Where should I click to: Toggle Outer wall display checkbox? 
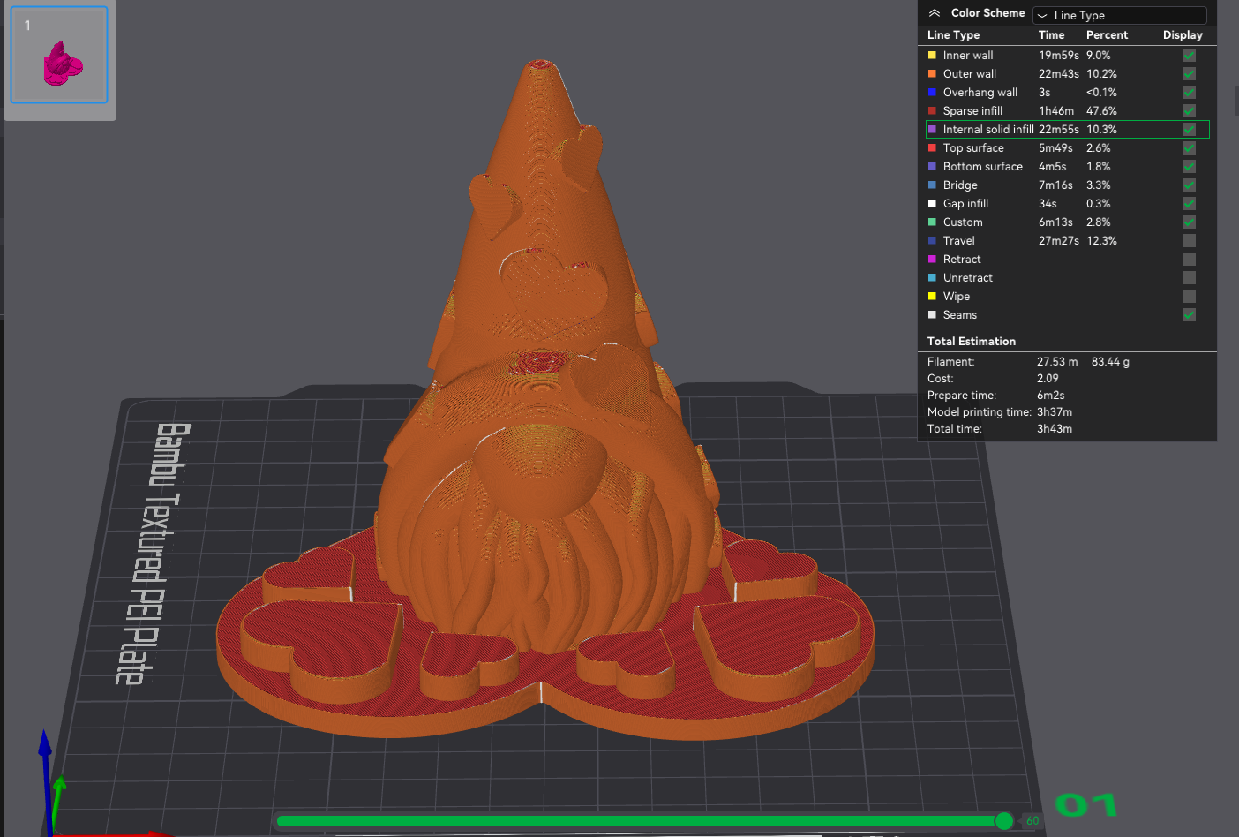click(1189, 73)
